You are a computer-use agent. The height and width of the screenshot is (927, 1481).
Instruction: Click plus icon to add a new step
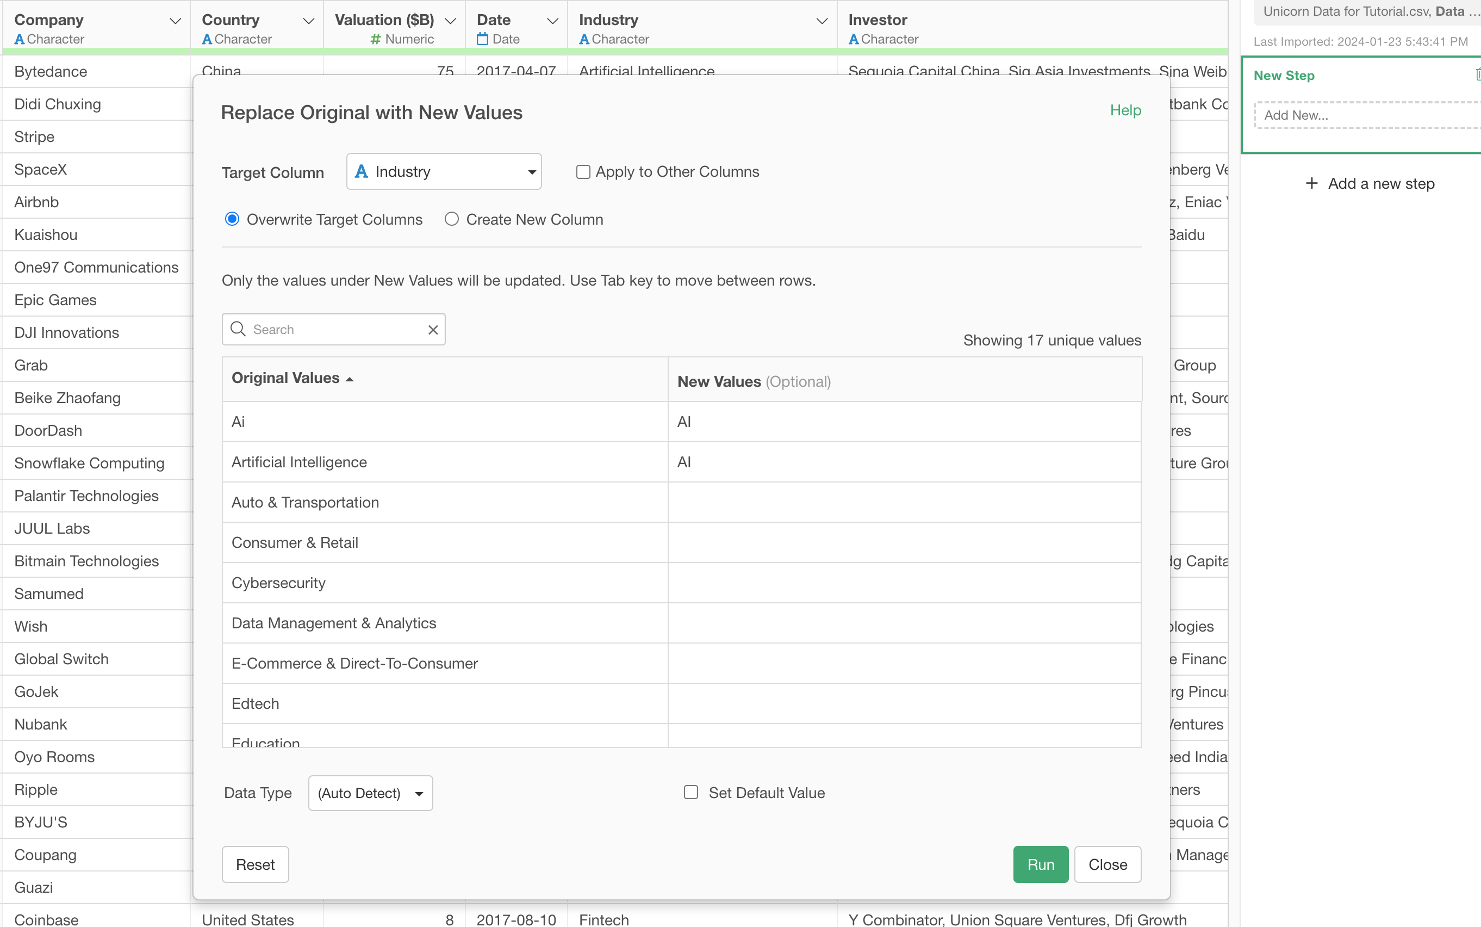click(1311, 183)
